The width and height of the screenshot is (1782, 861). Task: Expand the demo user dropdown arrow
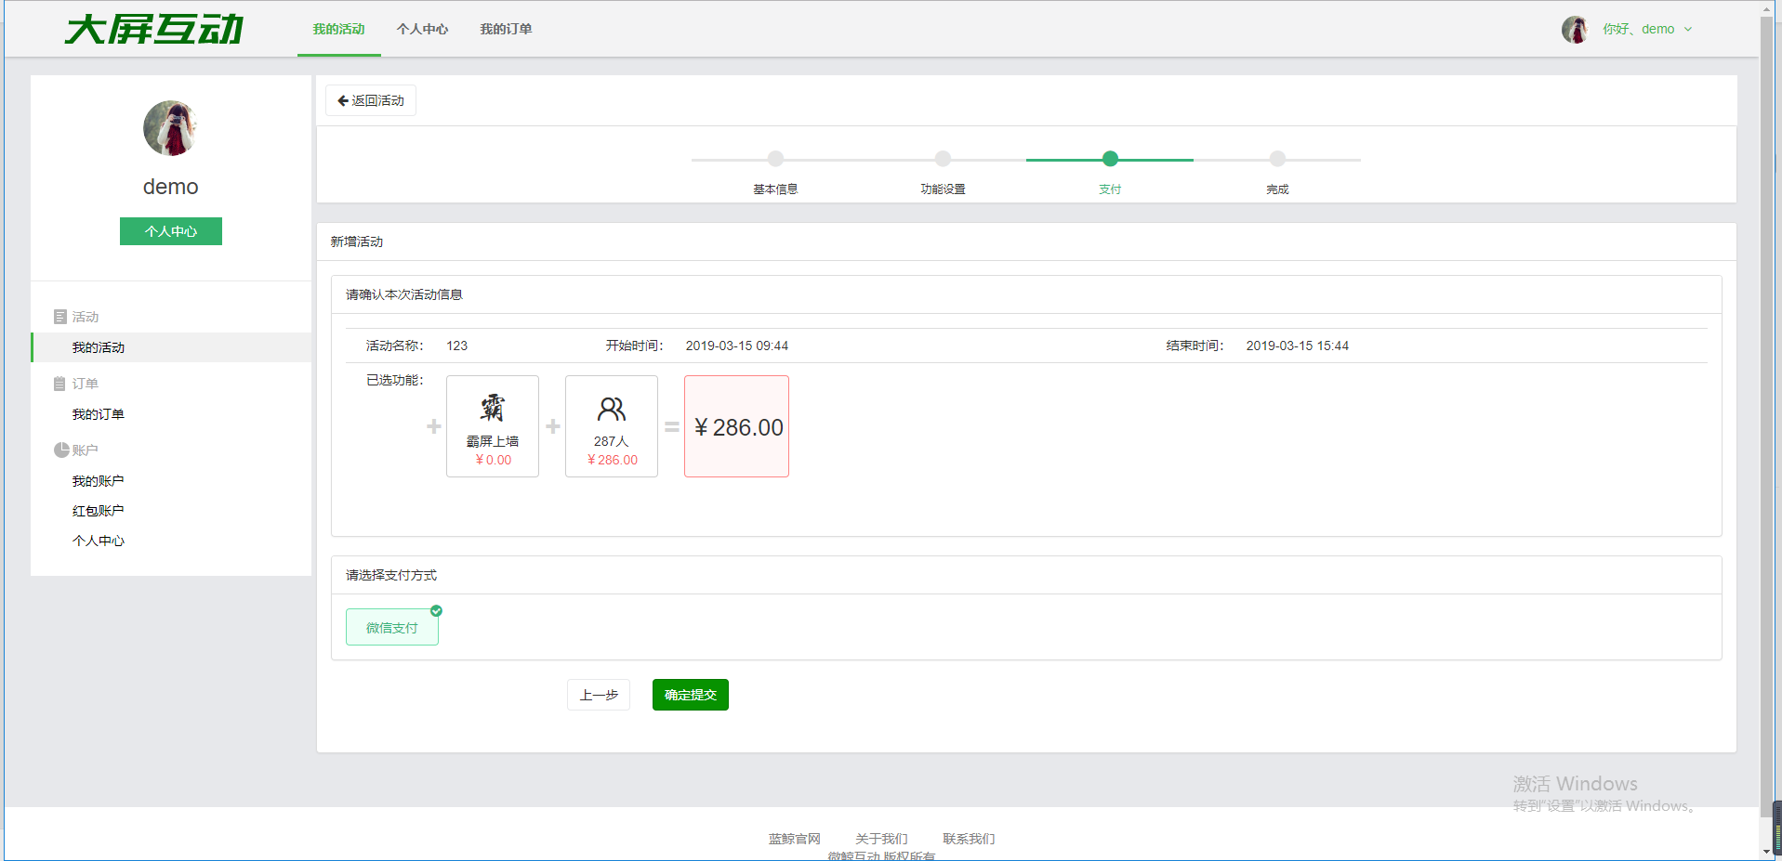(x=1688, y=30)
